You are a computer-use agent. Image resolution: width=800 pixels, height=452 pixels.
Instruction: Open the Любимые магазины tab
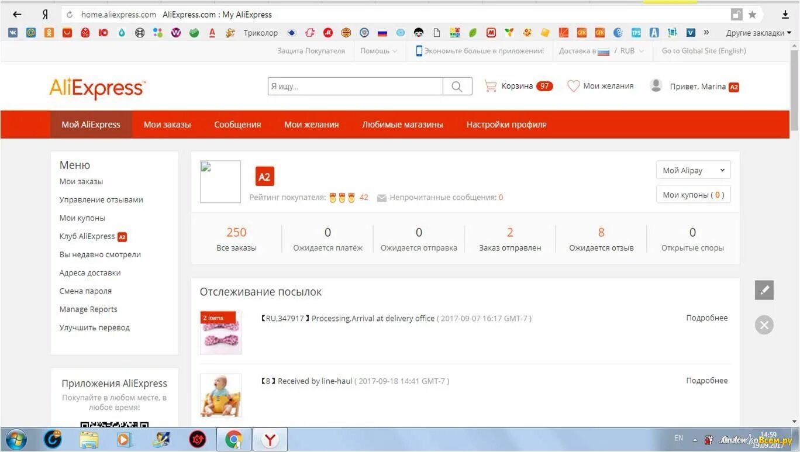coord(402,125)
